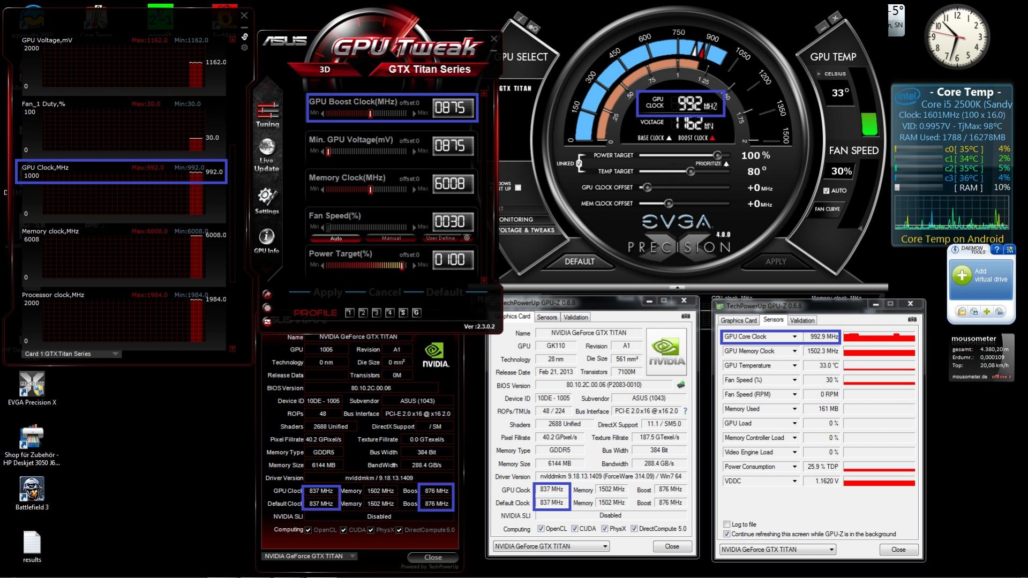Open GPU Core Clock sensor dropdown
The height and width of the screenshot is (578, 1028).
click(794, 337)
